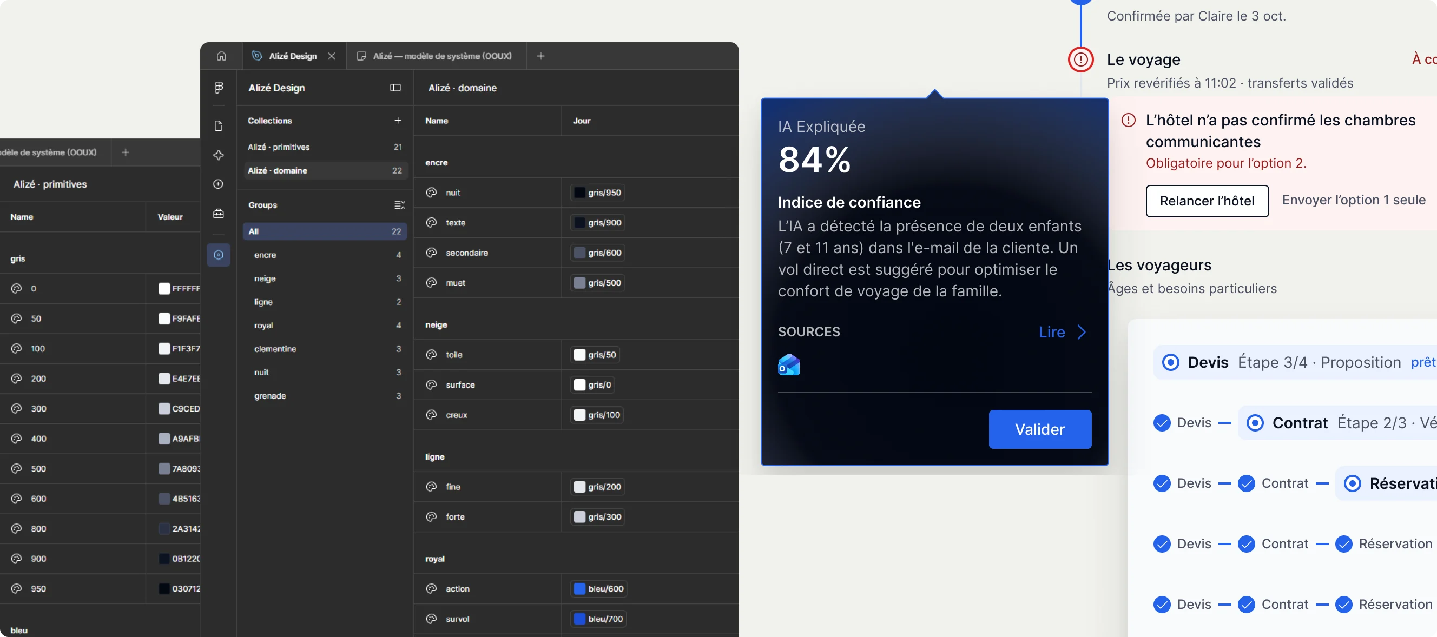
Task: Click the Groups list options icon
Action: click(x=399, y=205)
